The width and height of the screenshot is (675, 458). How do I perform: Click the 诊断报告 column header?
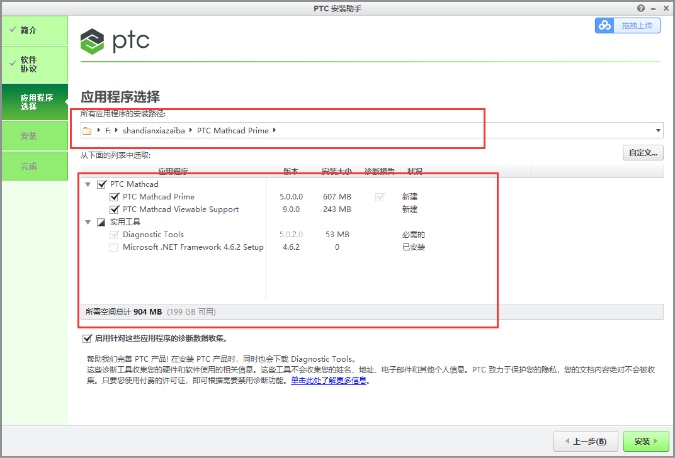click(x=379, y=171)
